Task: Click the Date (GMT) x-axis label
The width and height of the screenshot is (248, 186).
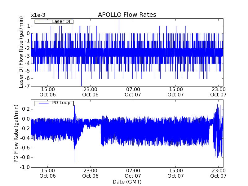Action: pyautogui.click(x=127, y=182)
